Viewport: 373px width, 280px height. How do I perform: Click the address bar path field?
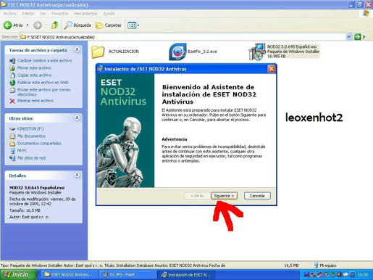(x=183, y=37)
